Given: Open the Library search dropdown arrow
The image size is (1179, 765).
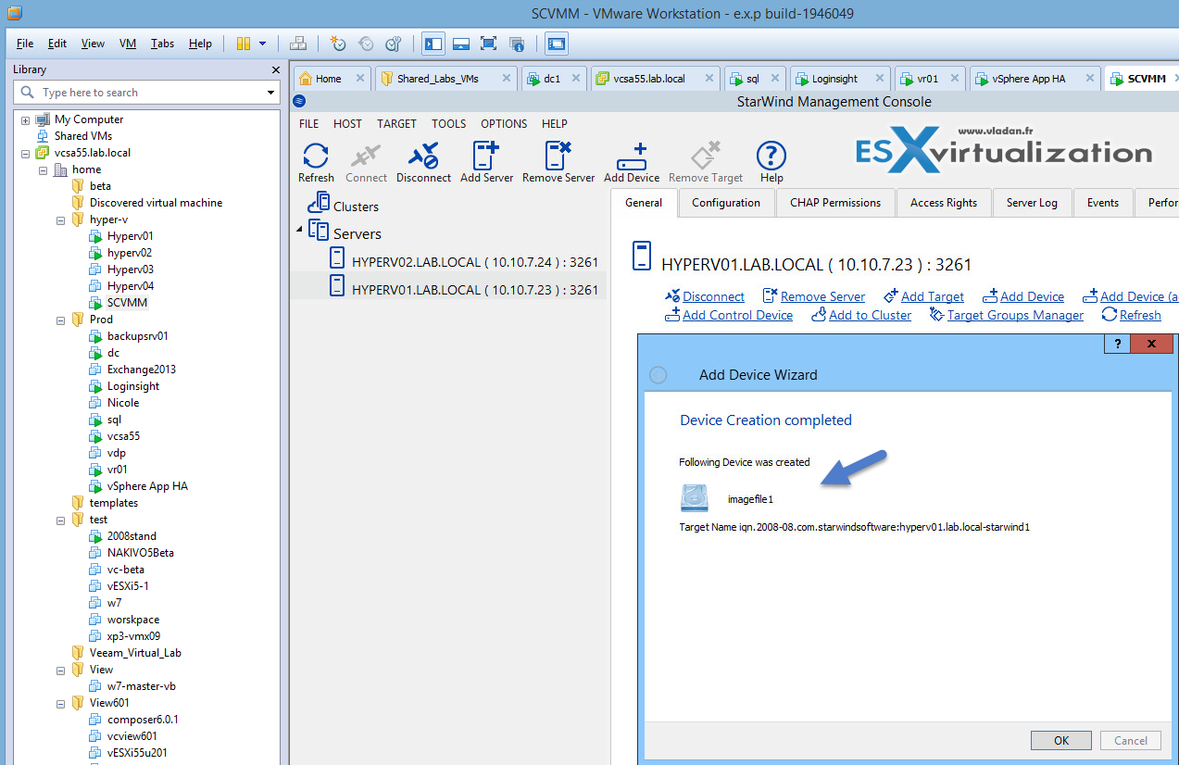Looking at the screenshot, I should coord(271,93).
